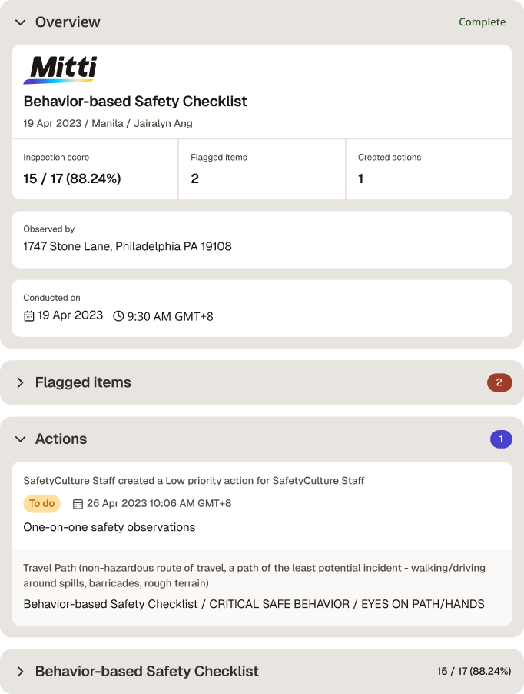The image size is (524, 694).
Task: Collapse the Actions section chevron
Action: [20, 439]
